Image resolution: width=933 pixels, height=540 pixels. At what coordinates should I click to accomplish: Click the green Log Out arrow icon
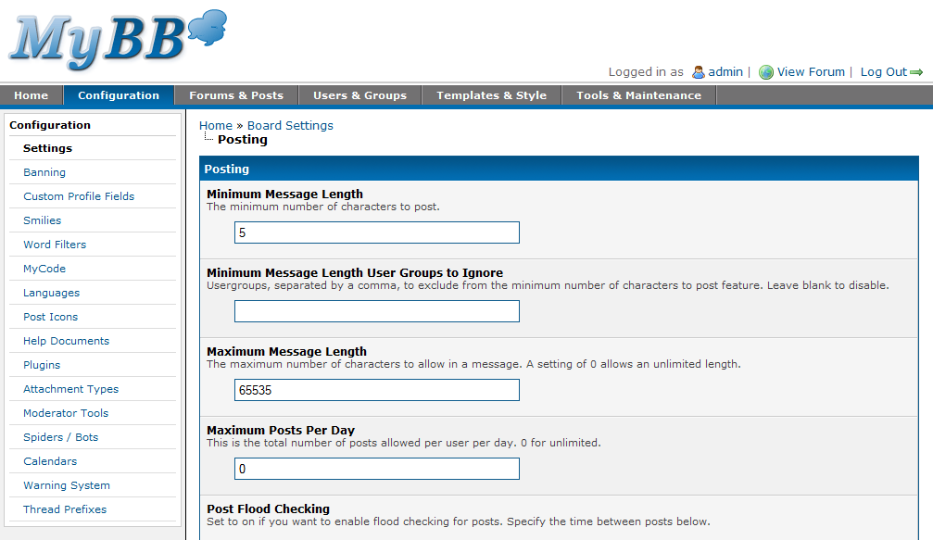click(x=916, y=72)
